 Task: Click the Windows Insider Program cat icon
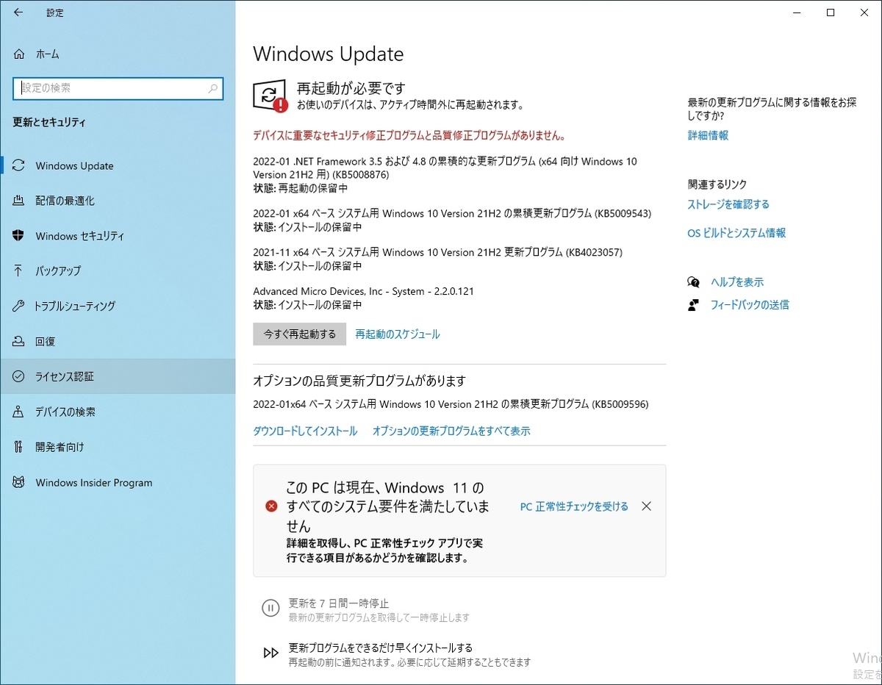point(19,482)
